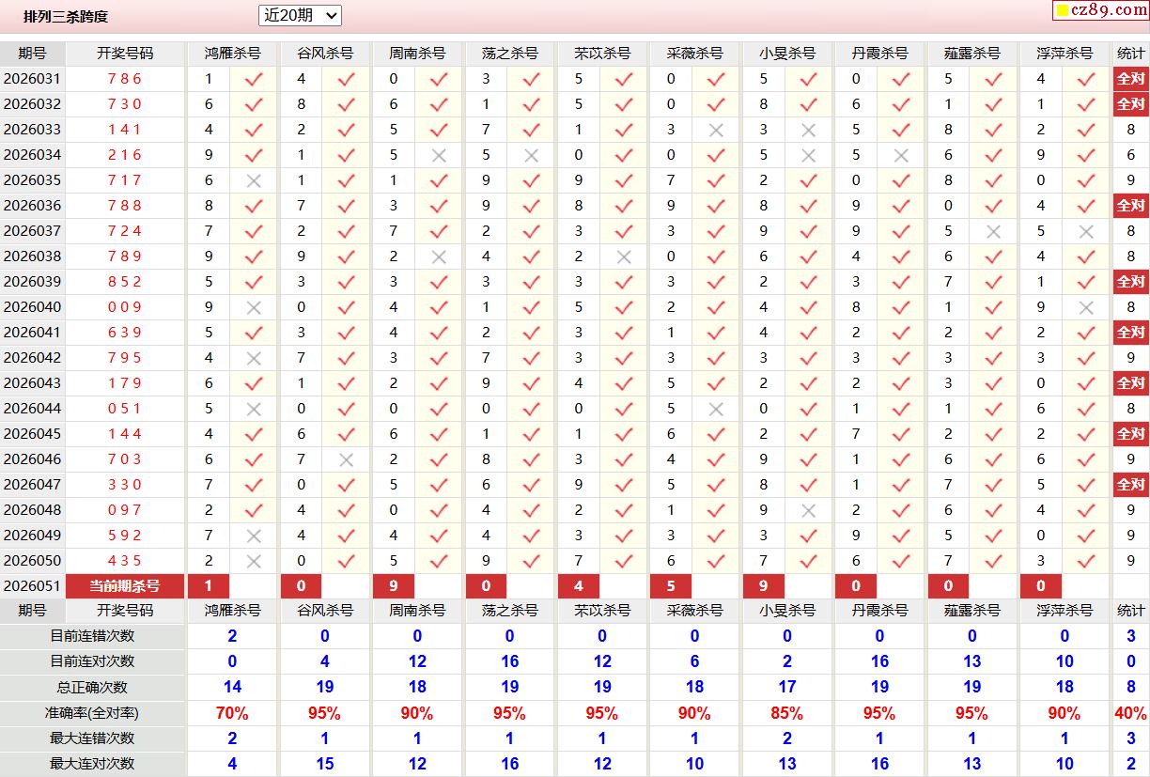Click the 开奖号码 header in the top row

click(x=125, y=54)
